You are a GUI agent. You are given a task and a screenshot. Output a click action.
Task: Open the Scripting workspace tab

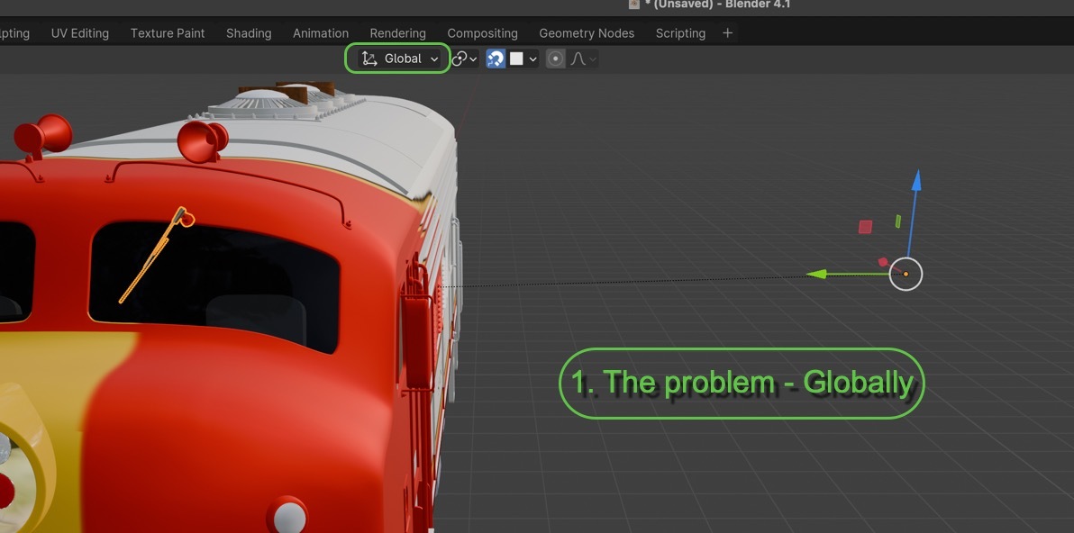680,33
